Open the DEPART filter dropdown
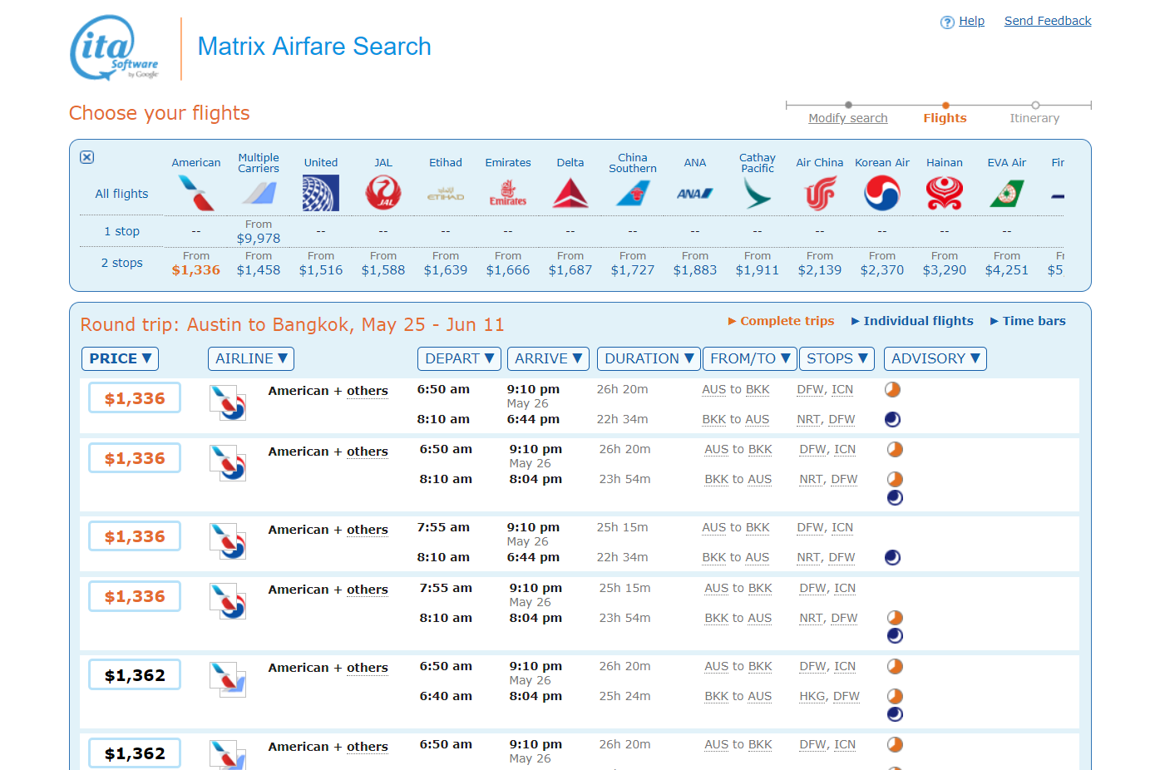 click(x=459, y=358)
